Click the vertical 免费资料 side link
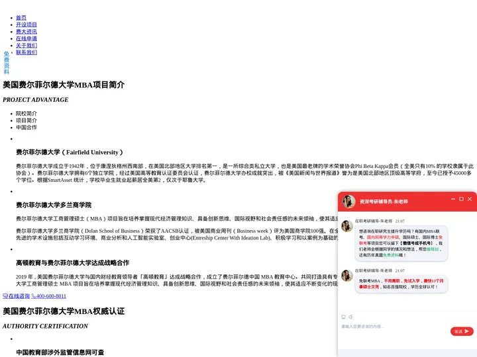Screen dimensions: 477x357 click(x=7, y=63)
